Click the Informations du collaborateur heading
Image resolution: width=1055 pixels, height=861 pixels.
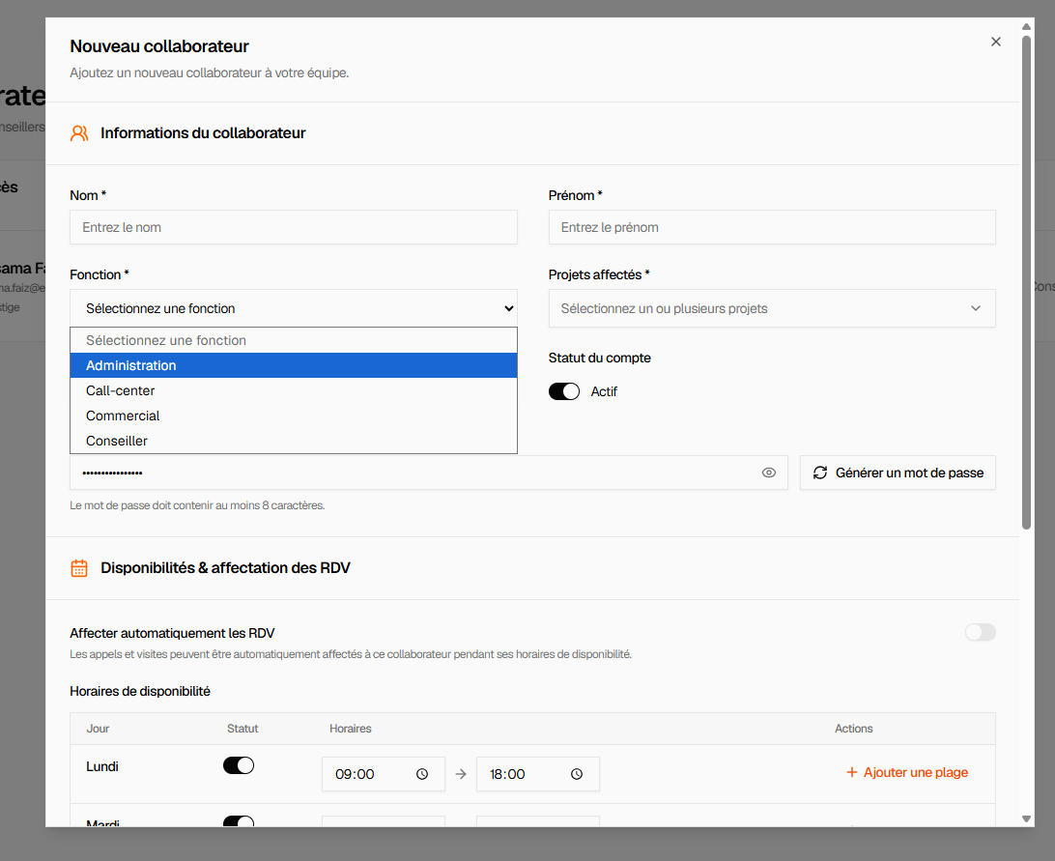203,133
